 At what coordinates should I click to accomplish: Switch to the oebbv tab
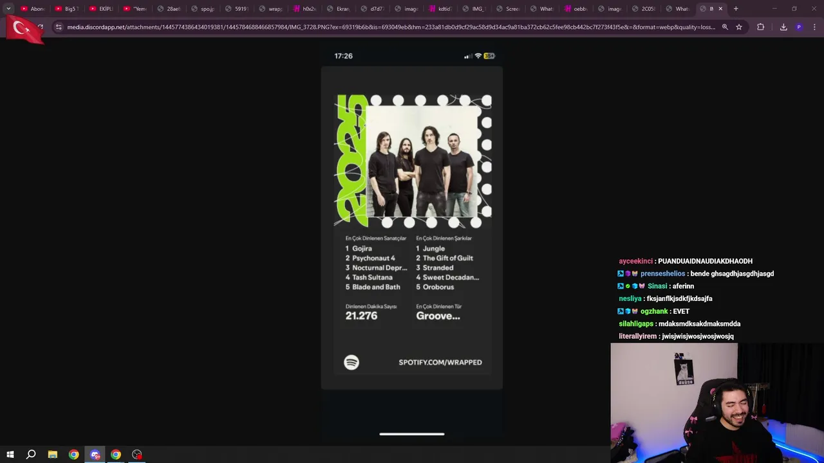(x=576, y=8)
